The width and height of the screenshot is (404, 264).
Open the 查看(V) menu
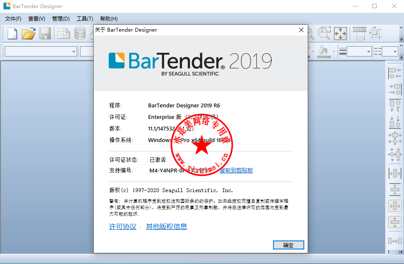pyautogui.click(x=36, y=18)
